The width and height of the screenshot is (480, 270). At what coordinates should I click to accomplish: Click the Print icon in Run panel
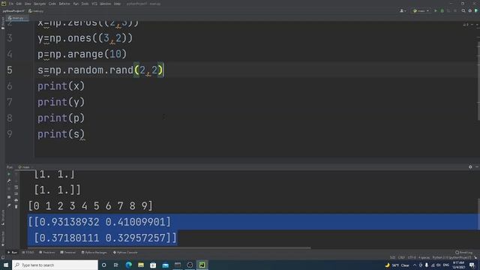point(16,200)
